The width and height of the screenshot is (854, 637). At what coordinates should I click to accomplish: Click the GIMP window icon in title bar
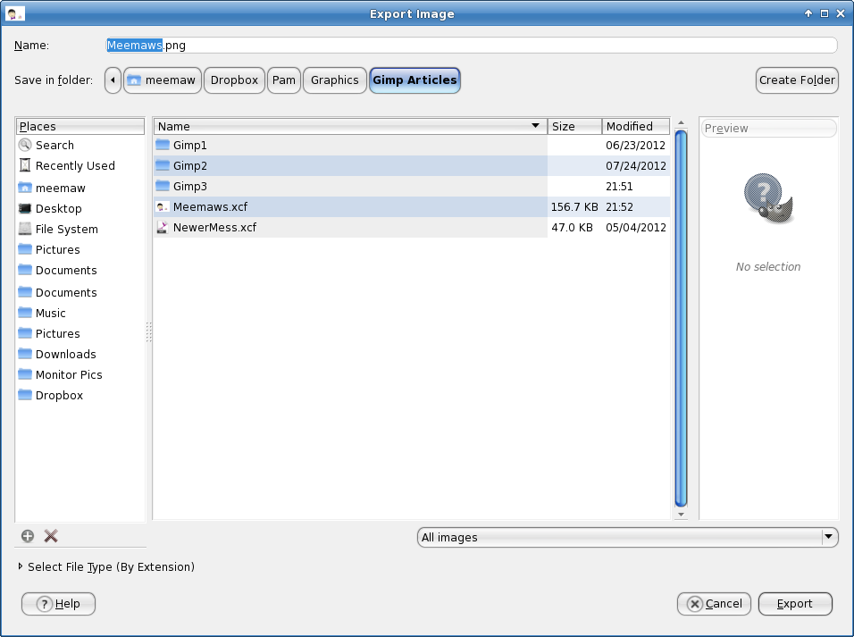tap(14, 13)
